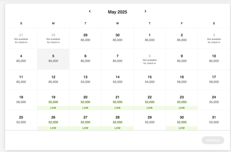Image resolution: width=231 pixels, height=152 pixels.
Task: Select May 29 priced 53,000
Action: 150,120
